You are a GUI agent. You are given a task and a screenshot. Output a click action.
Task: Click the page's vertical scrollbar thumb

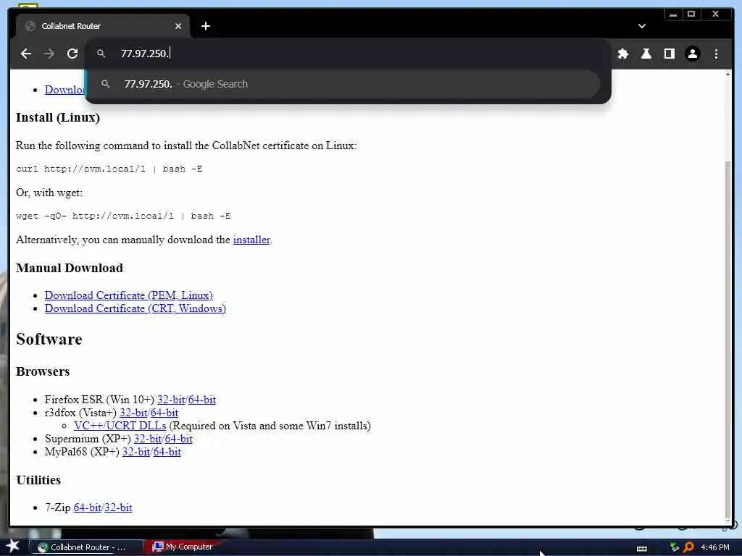pyautogui.click(x=728, y=340)
